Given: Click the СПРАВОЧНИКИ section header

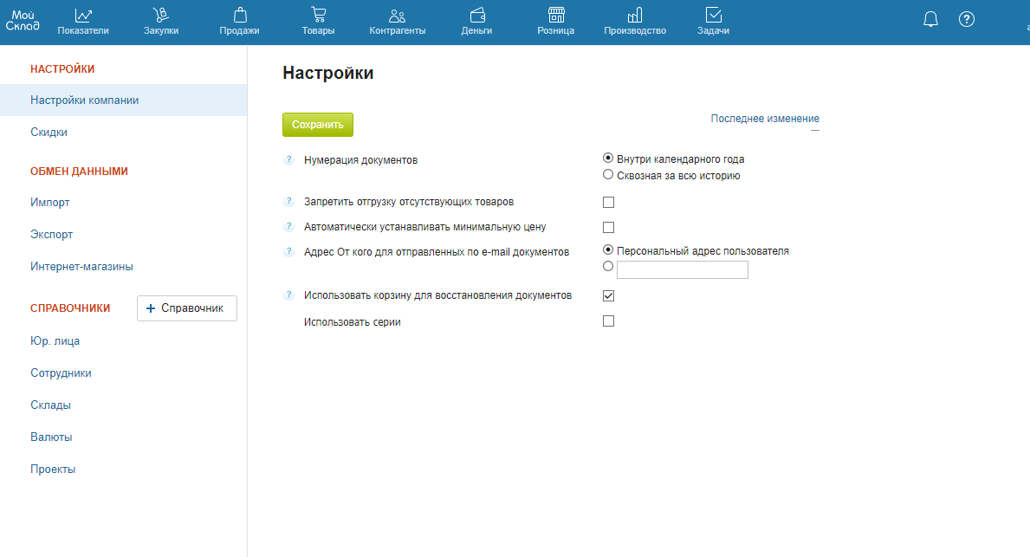Looking at the screenshot, I should 70,308.
